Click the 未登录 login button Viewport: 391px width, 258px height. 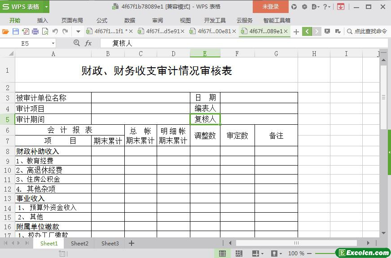tap(270, 7)
